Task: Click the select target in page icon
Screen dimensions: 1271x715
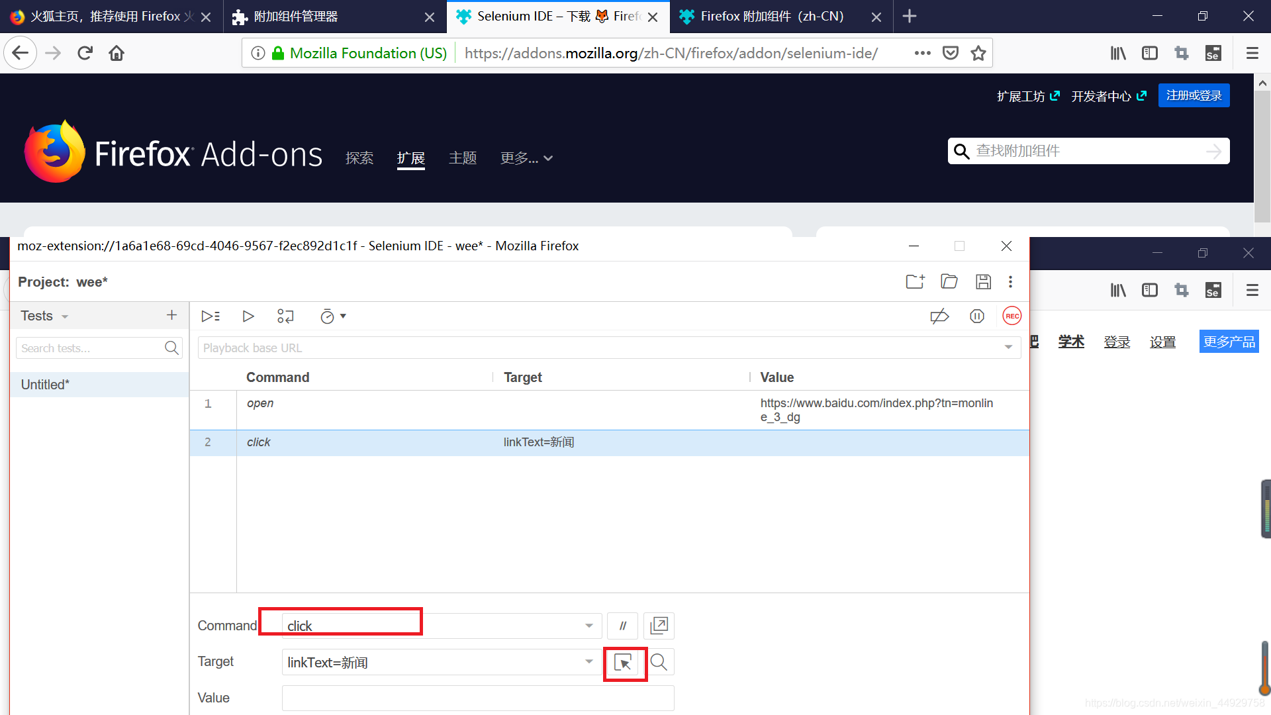Action: coord(623,662)
